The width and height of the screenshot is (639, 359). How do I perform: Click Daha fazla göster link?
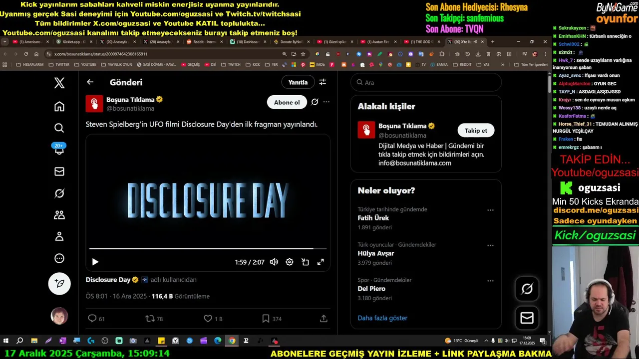pyautogui.click(x=382, y=318)
